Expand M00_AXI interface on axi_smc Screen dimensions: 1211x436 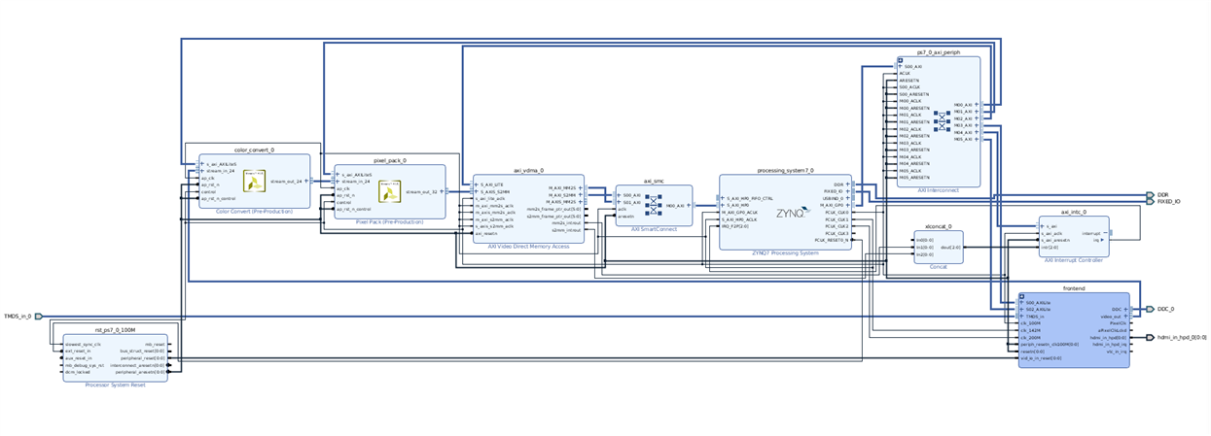coord(689,205)
